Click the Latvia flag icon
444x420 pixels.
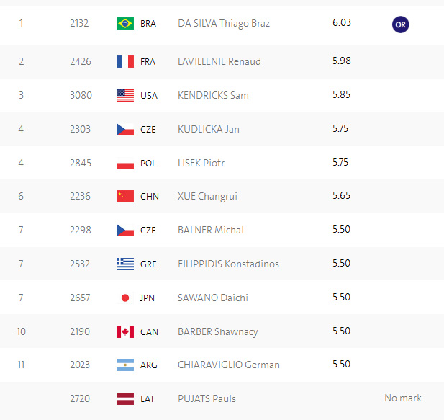pyautogui.click(x=125, y=398)
